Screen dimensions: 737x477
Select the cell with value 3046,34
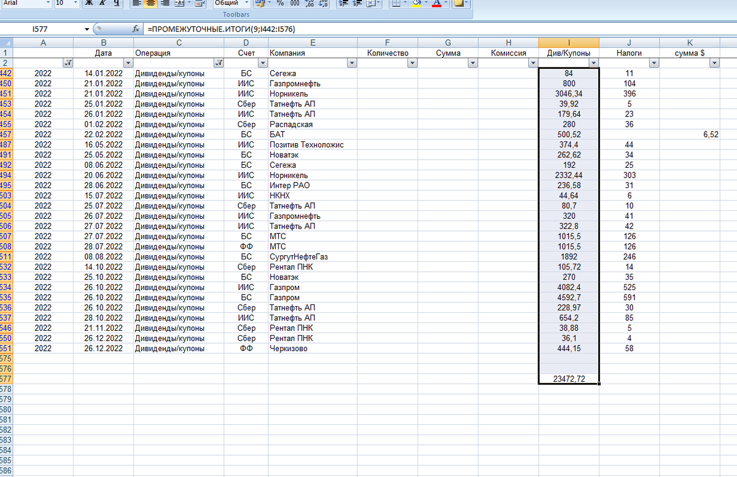click(x=569, y=93)
